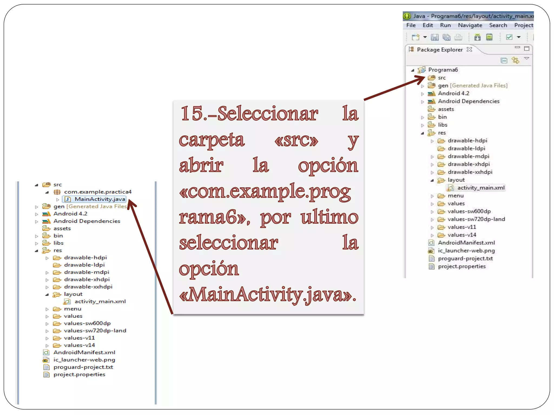The width and height of the screenshot is (554, 415).
Task: Click Collapse All in Package Explorer
Action: click(504, 61)
